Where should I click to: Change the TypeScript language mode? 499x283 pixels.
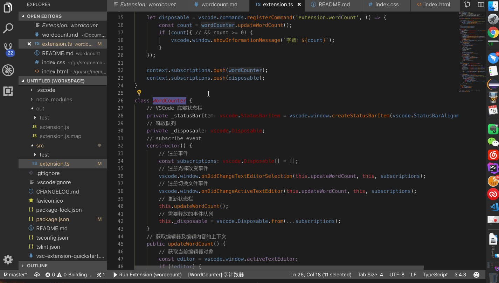435,275
